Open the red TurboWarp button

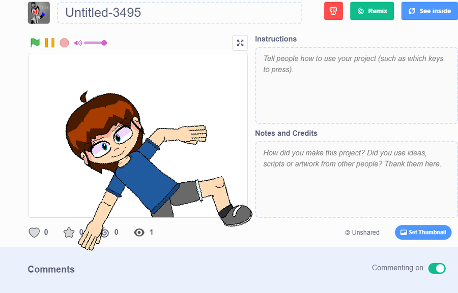pyautogui.click(x=333, y=11)
